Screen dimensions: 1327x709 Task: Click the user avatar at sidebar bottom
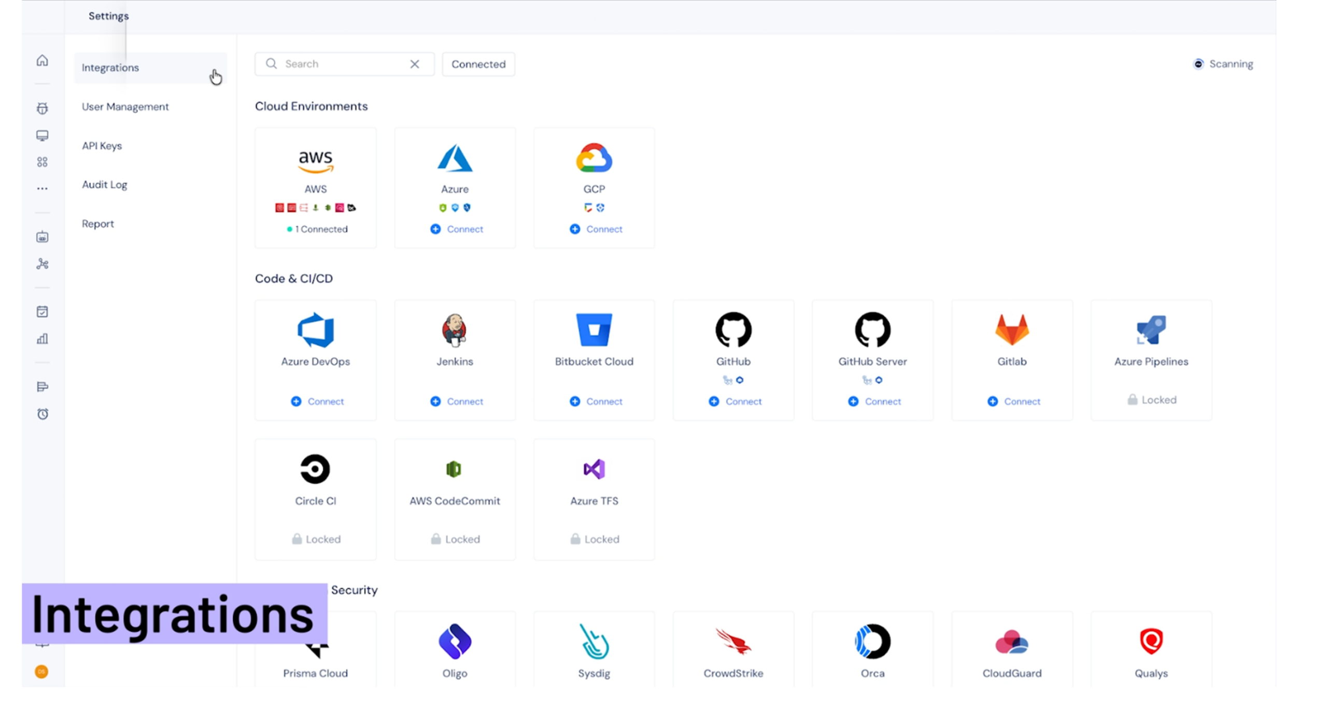click(41, 672)
